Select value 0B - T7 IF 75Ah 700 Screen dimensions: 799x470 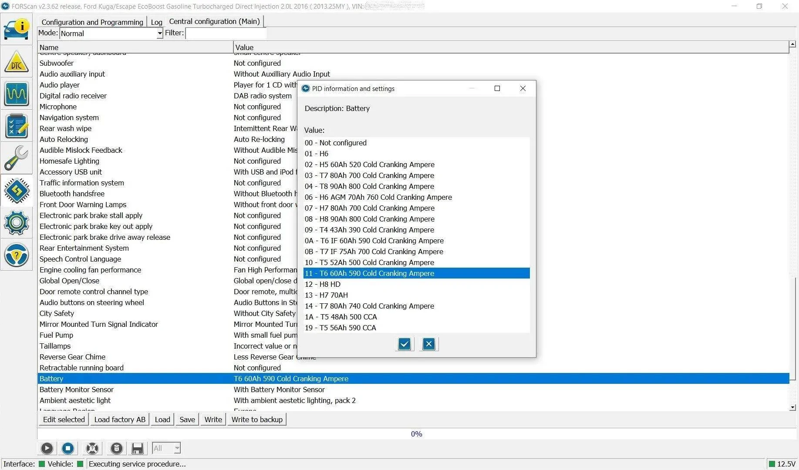click(416, 252)
